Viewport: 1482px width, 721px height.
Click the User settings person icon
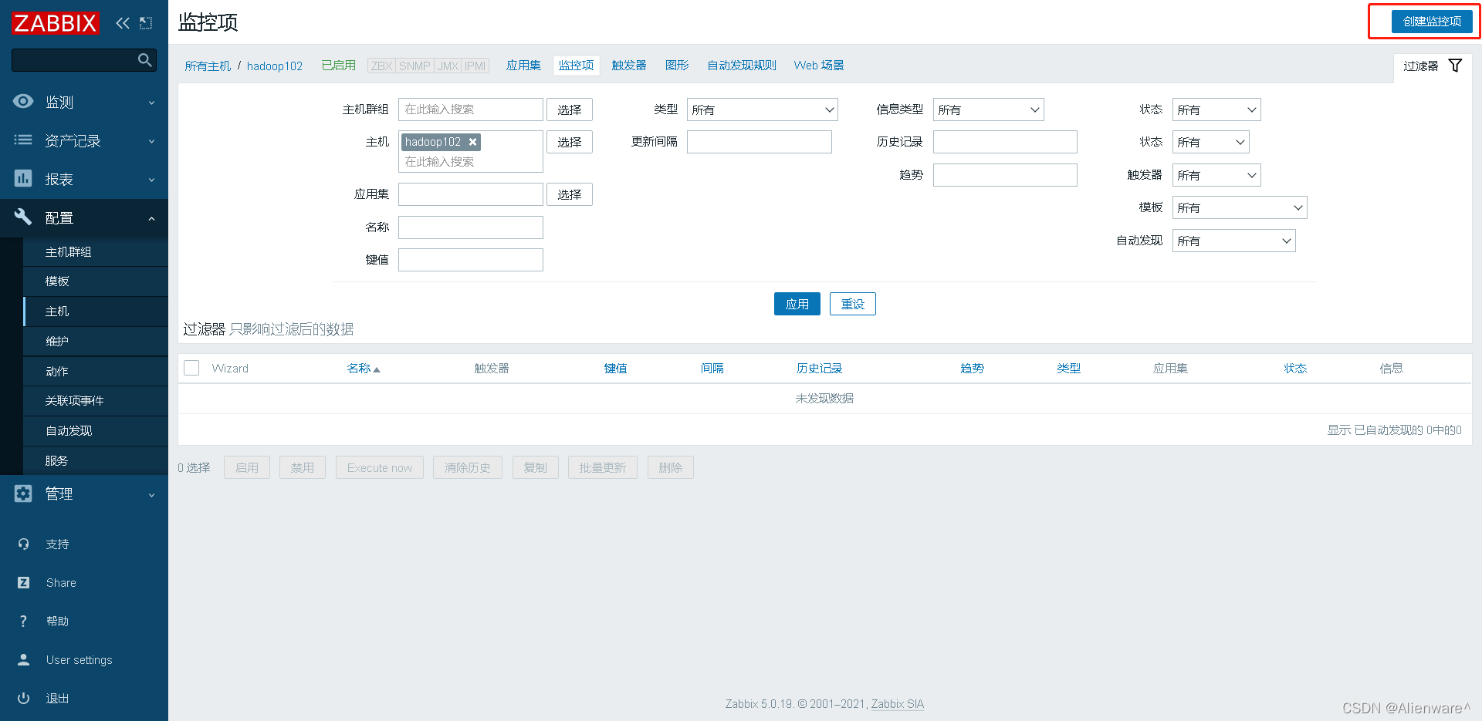pyautogui.click(x=23, y=659)
